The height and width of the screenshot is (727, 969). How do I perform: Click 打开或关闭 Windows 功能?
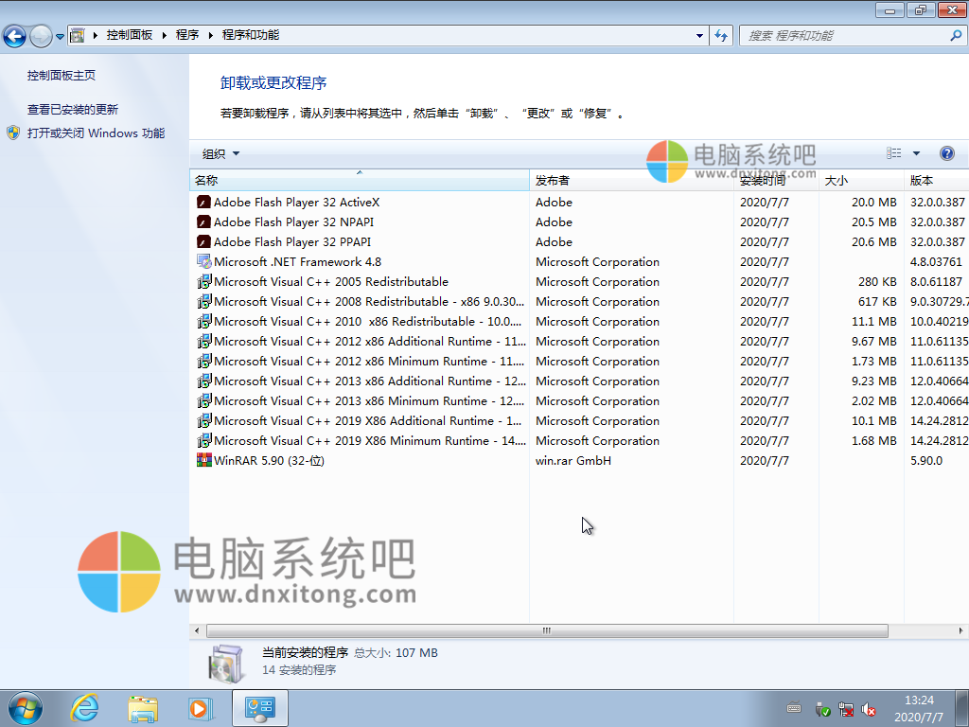[x=96, y=131]
